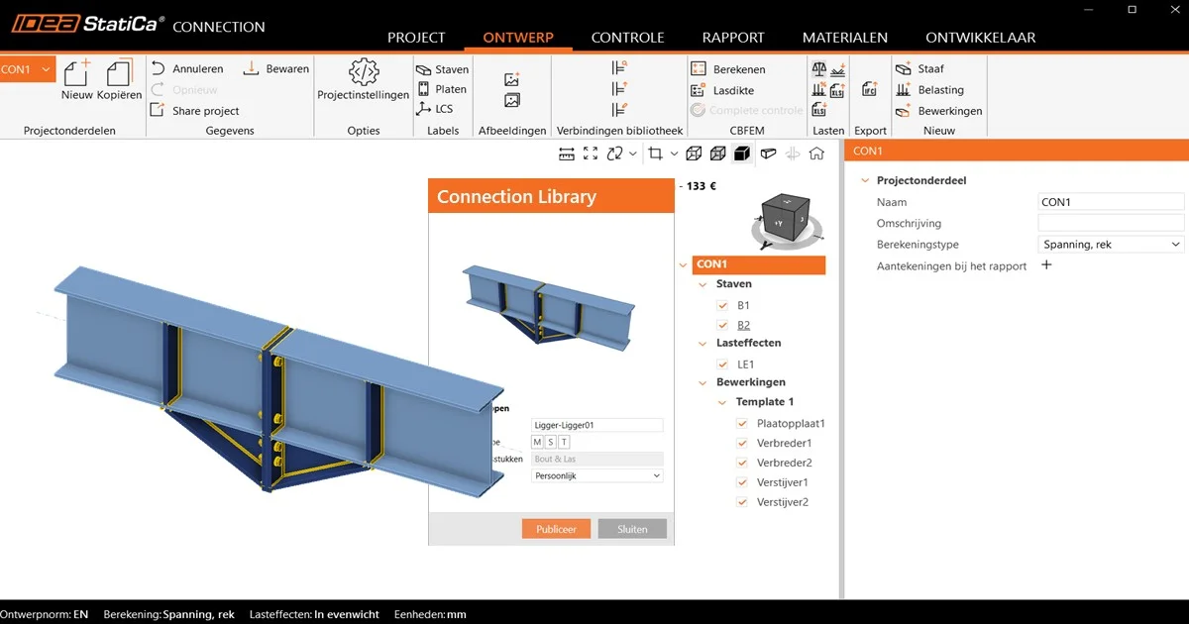
Task: Click the lower Afbeeldingen gallery icon
Action: pyautogui.click(x=512, y=100)
